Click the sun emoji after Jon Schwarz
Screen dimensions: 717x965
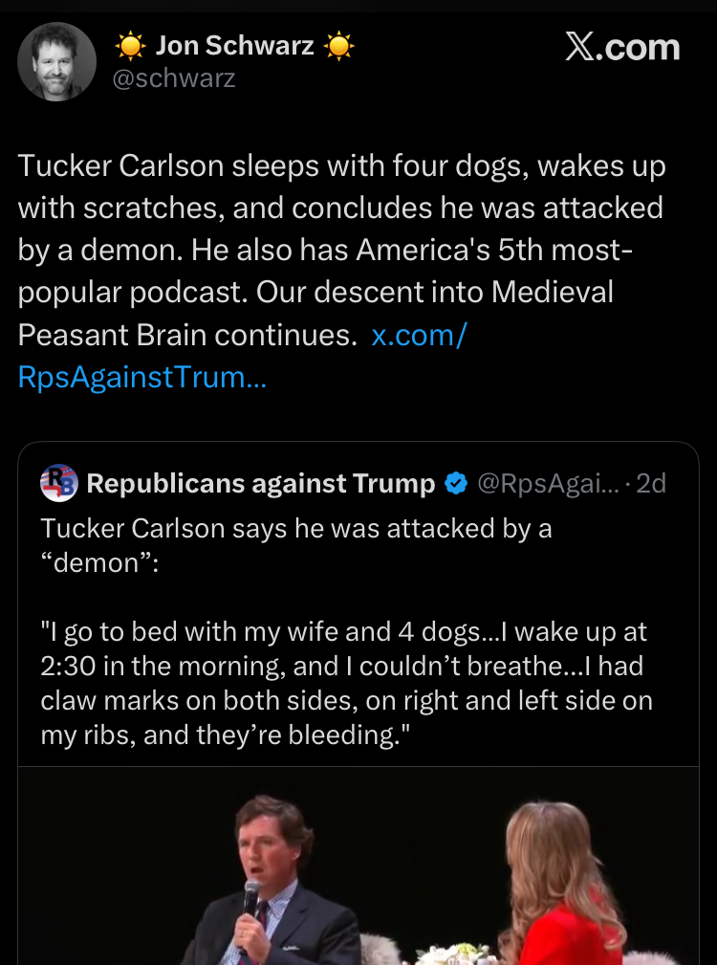pyautogui.click(x=338, y=45)
